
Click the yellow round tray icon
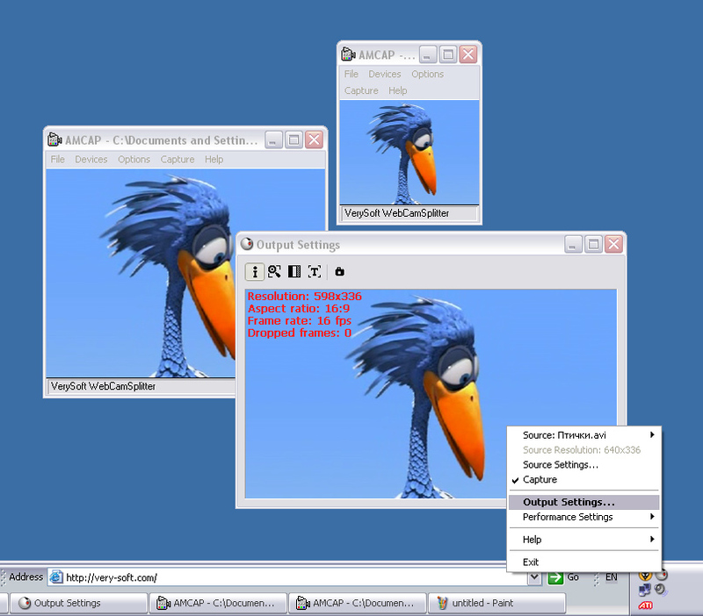pyautogui.click(x=645, y=576)
